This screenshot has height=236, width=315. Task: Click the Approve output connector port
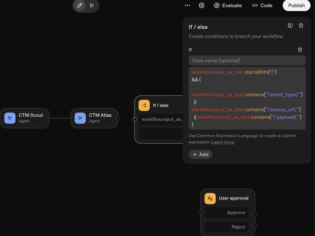click(255, 214)
